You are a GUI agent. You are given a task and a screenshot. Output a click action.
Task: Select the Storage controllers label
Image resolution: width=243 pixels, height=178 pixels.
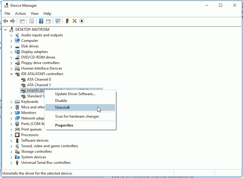tap(36, 152)
